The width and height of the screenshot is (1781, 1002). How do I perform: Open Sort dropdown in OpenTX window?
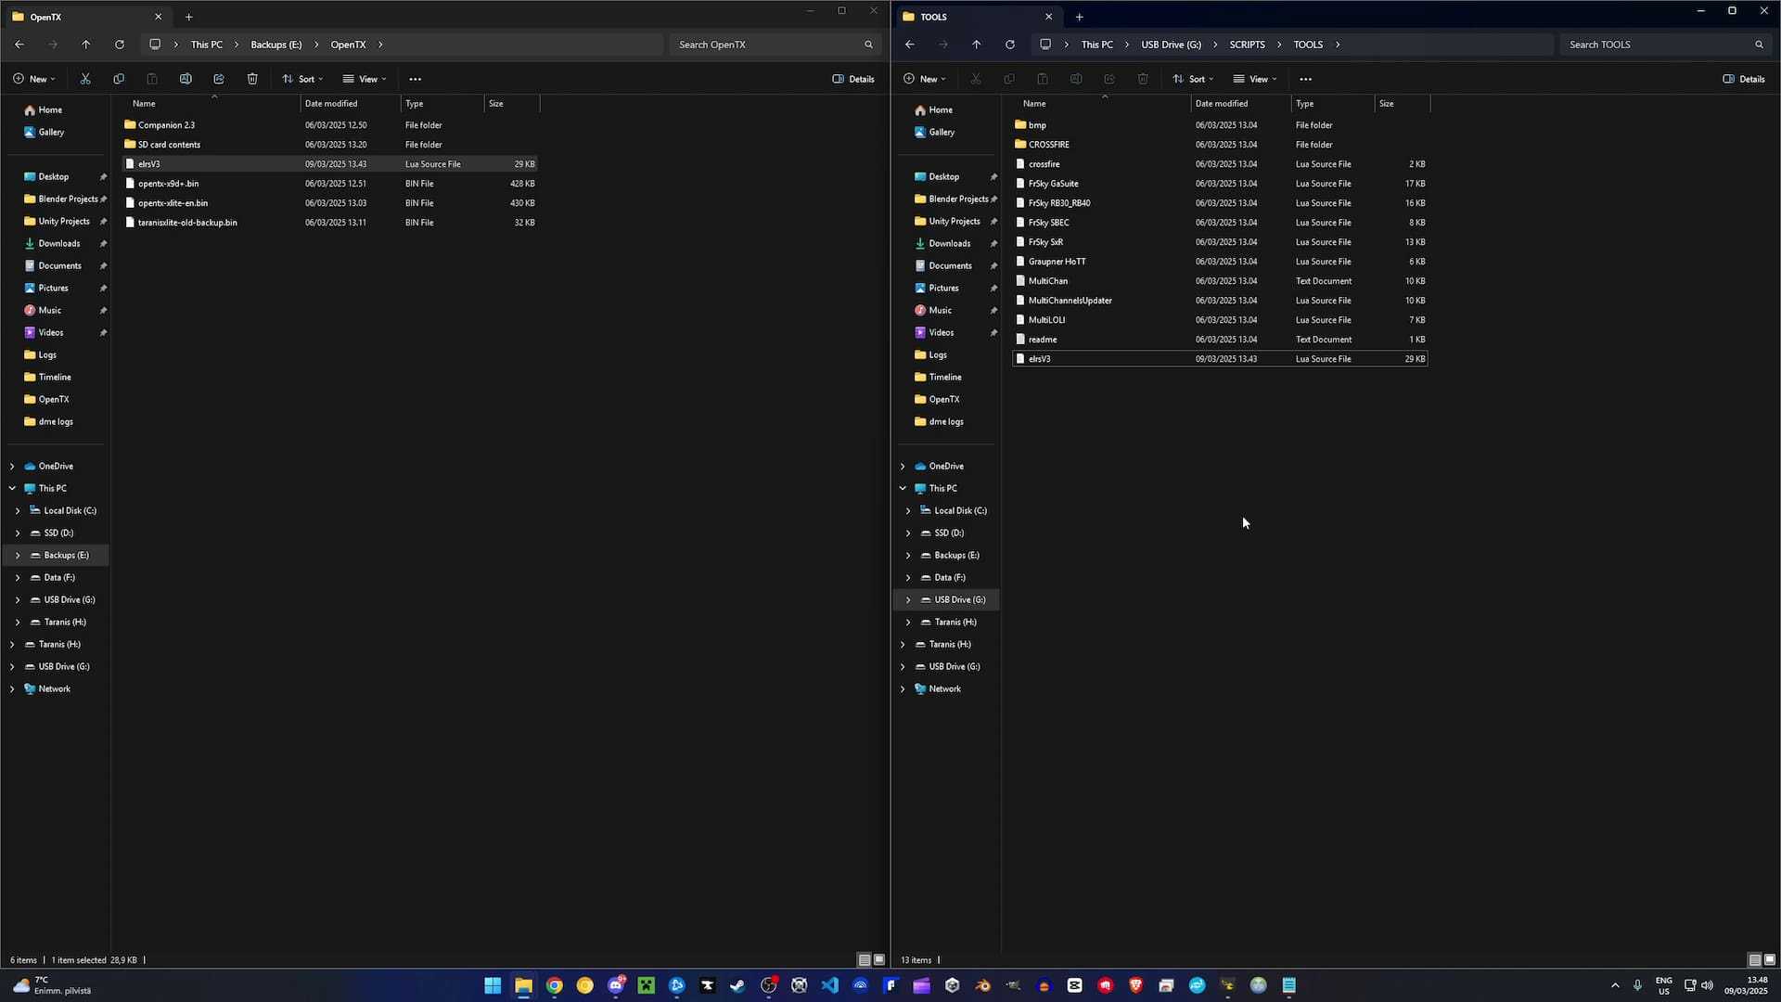point(303,79)
